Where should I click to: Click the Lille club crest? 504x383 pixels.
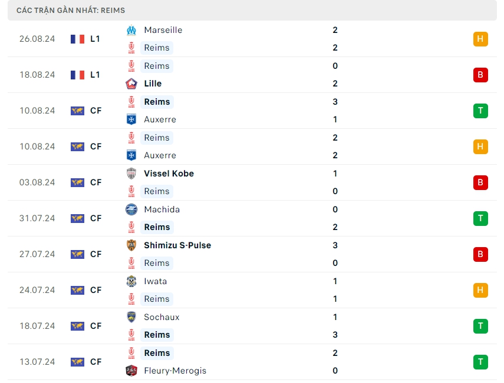pyautogui.click(x=131, y=84)
